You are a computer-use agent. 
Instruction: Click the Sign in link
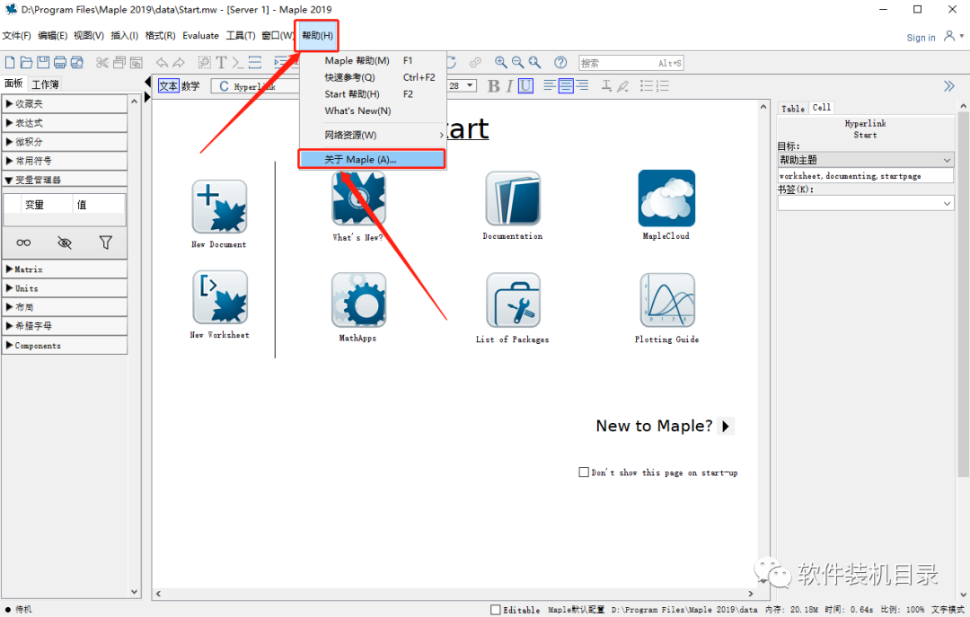click(x=921, y=38)
